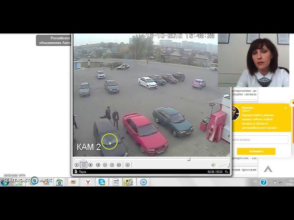Click the chat question input field
The height and width of the screenshot is (220, 294).
[x=260, y=139]
